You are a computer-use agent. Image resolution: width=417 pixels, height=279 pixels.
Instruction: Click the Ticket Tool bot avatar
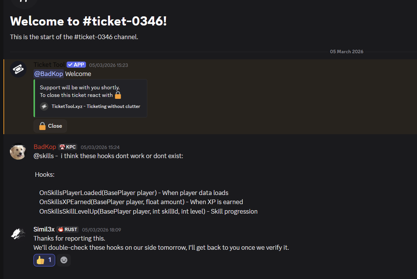(x=18, y=69)
